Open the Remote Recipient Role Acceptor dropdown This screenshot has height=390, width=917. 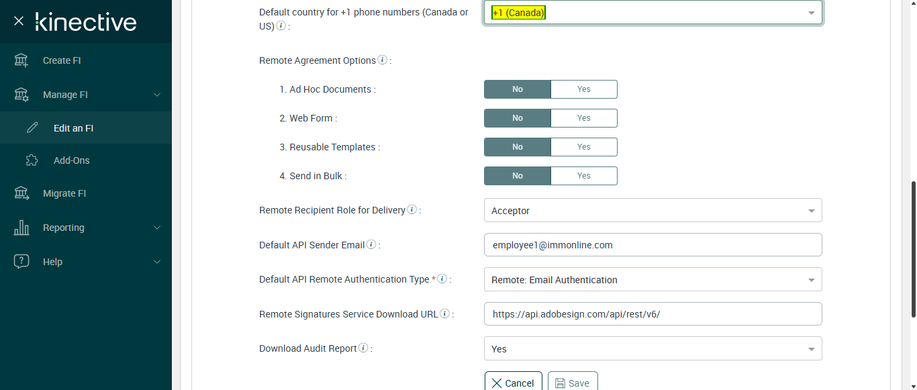pos(653,210)
